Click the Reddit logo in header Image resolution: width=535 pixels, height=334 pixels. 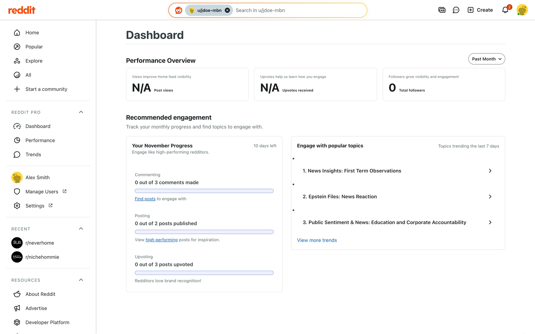[x=22, y=10]
